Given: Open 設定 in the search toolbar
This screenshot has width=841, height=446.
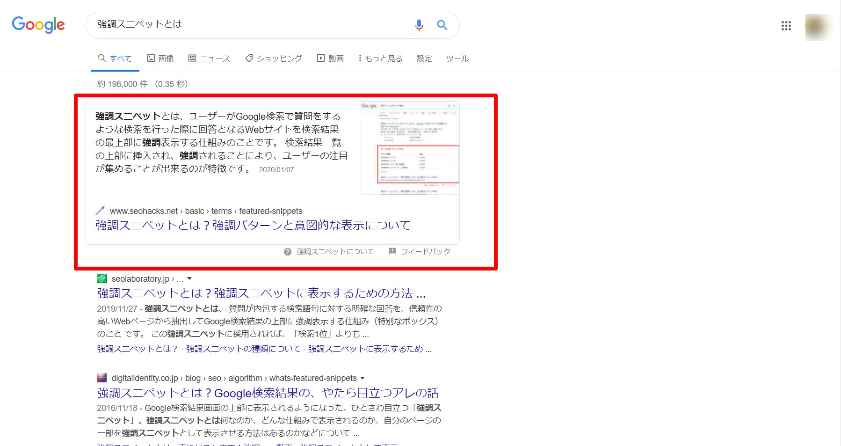Looking at the screenshot, I should 424,58.
